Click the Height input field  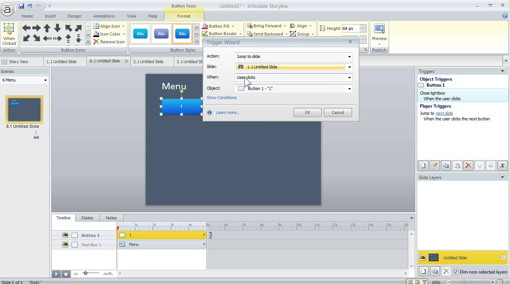[351, 28]
